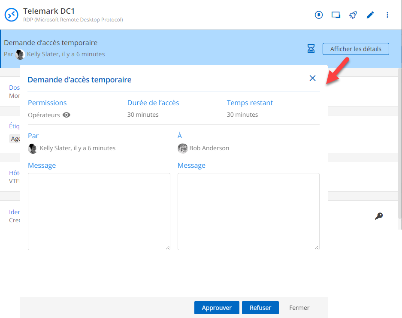Close the dialog with the X icon
The height and width of the screenshot is (318, 402).
(312, 78)
